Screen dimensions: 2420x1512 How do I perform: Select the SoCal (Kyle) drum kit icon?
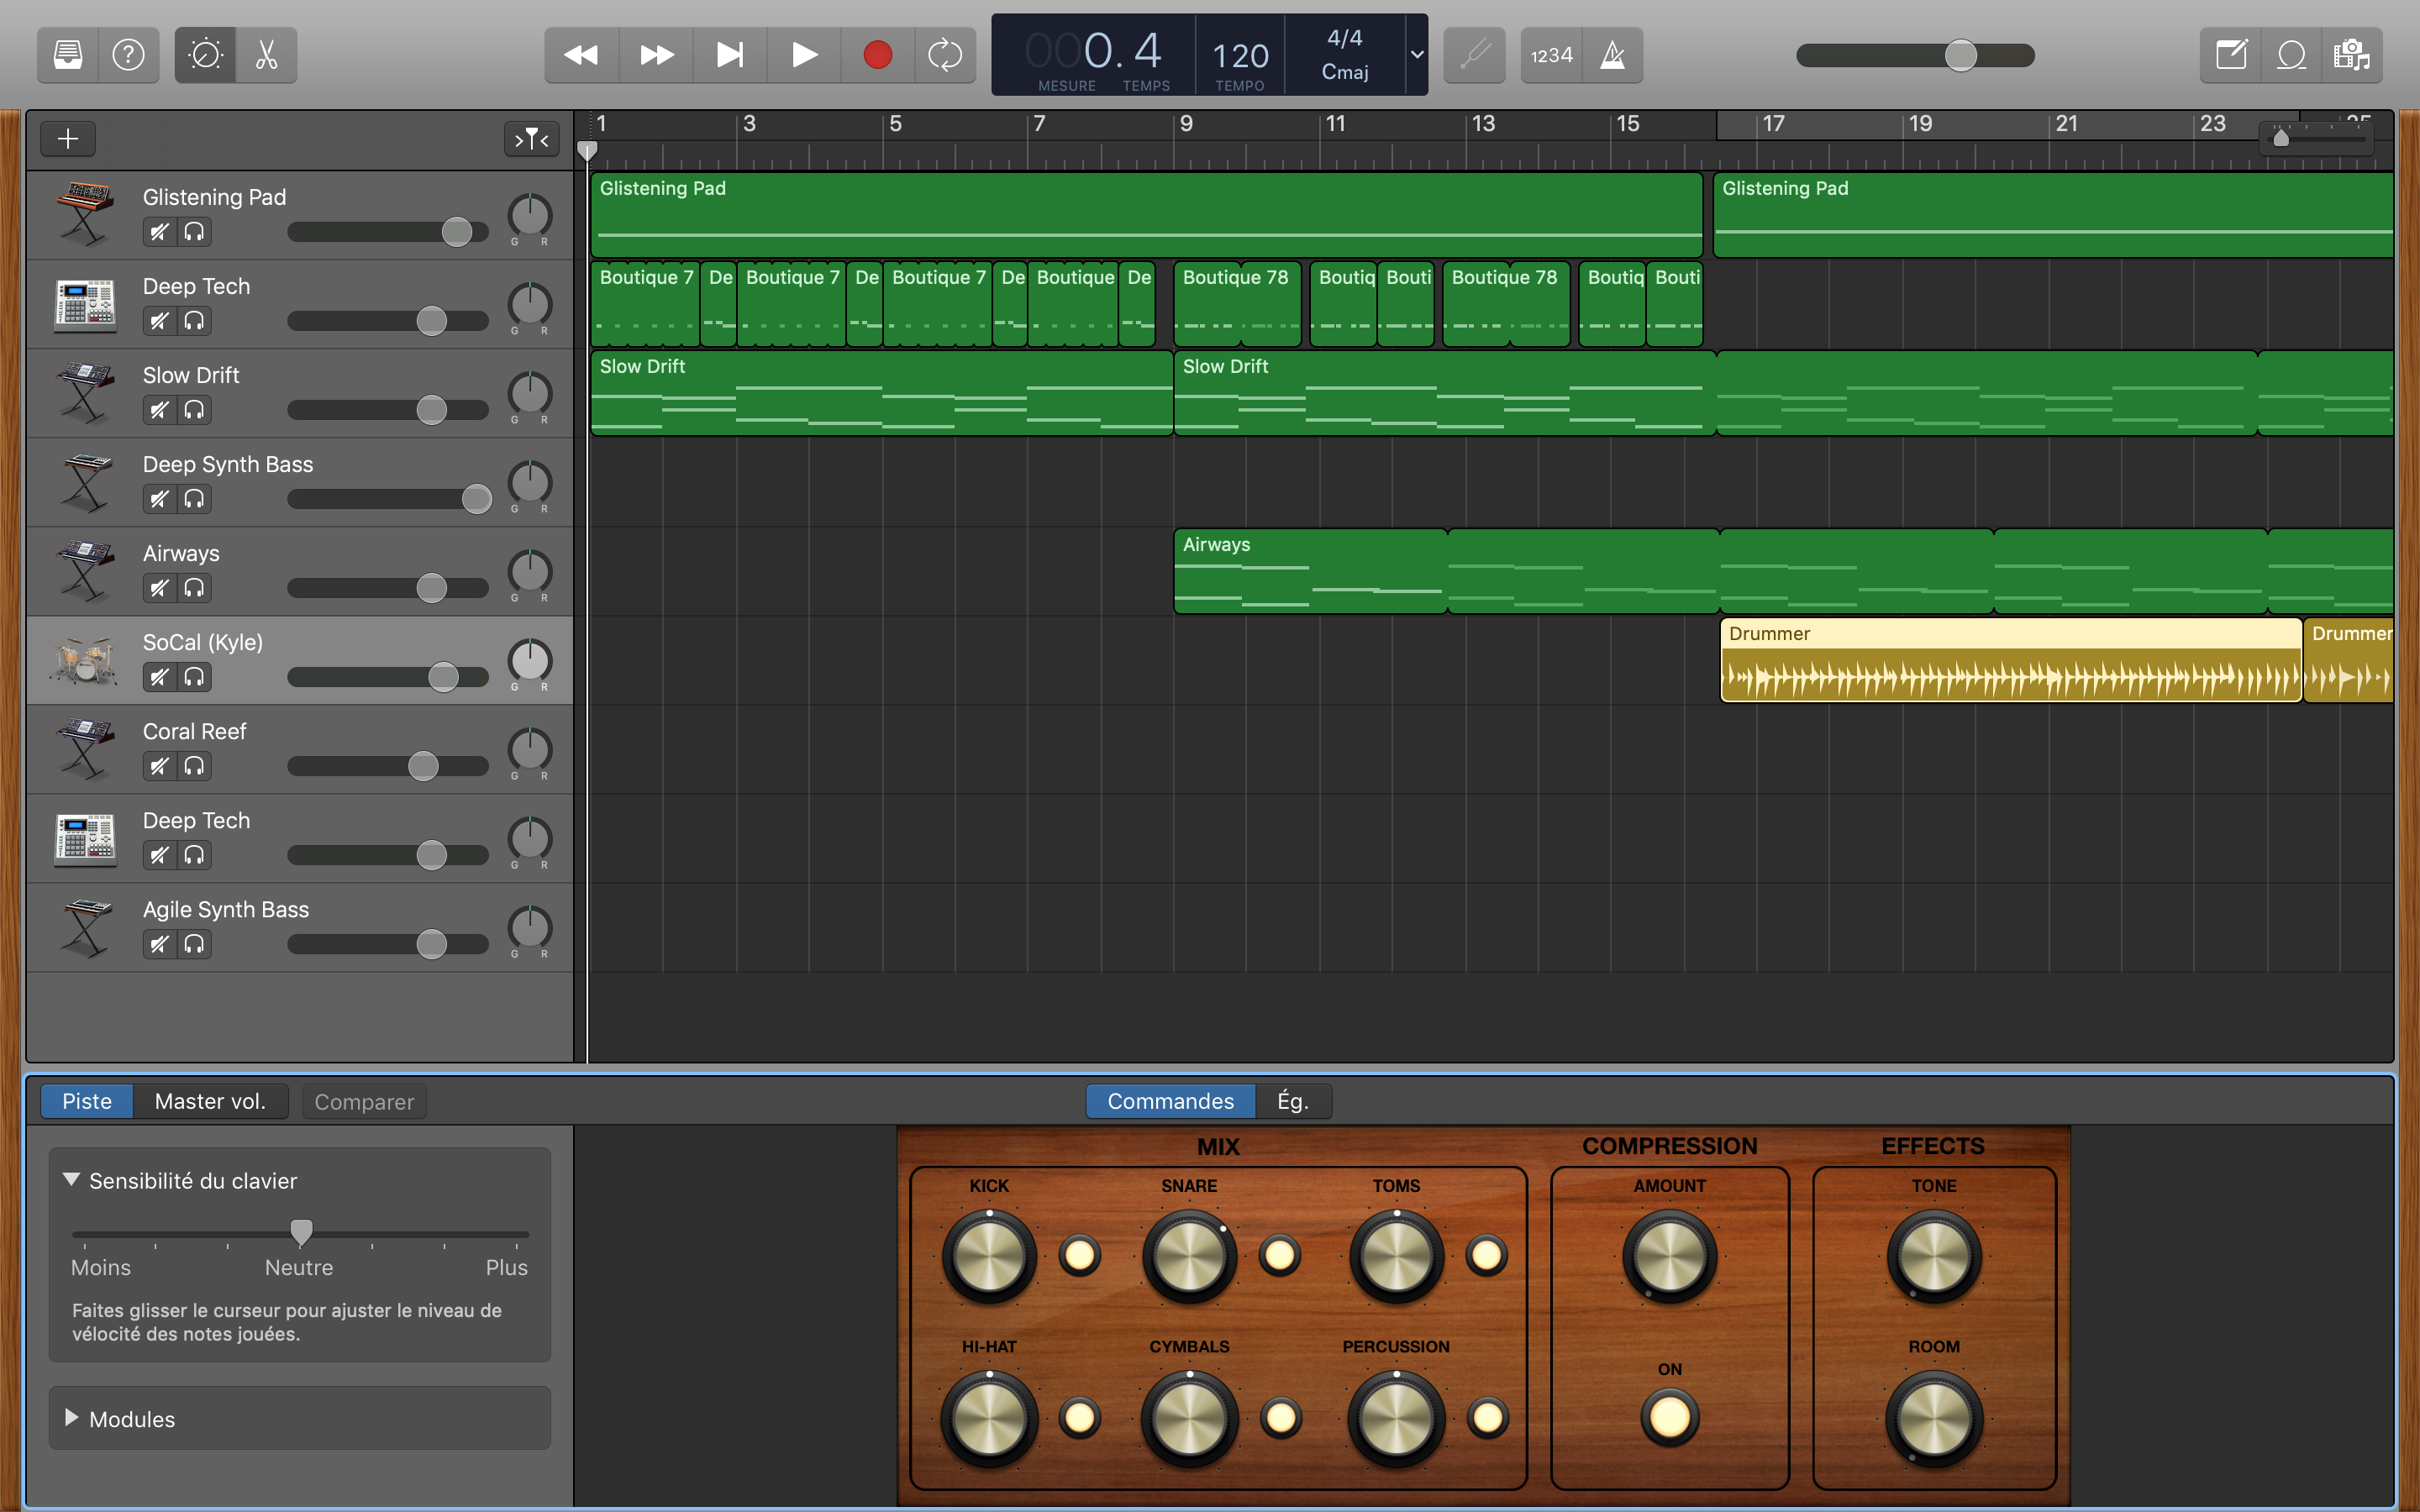coord(85,660)
